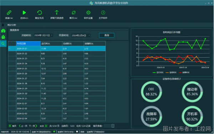Open the records-per-page dropdown
The height and width of the screenshot is (134, 214).
coord(113,126)
